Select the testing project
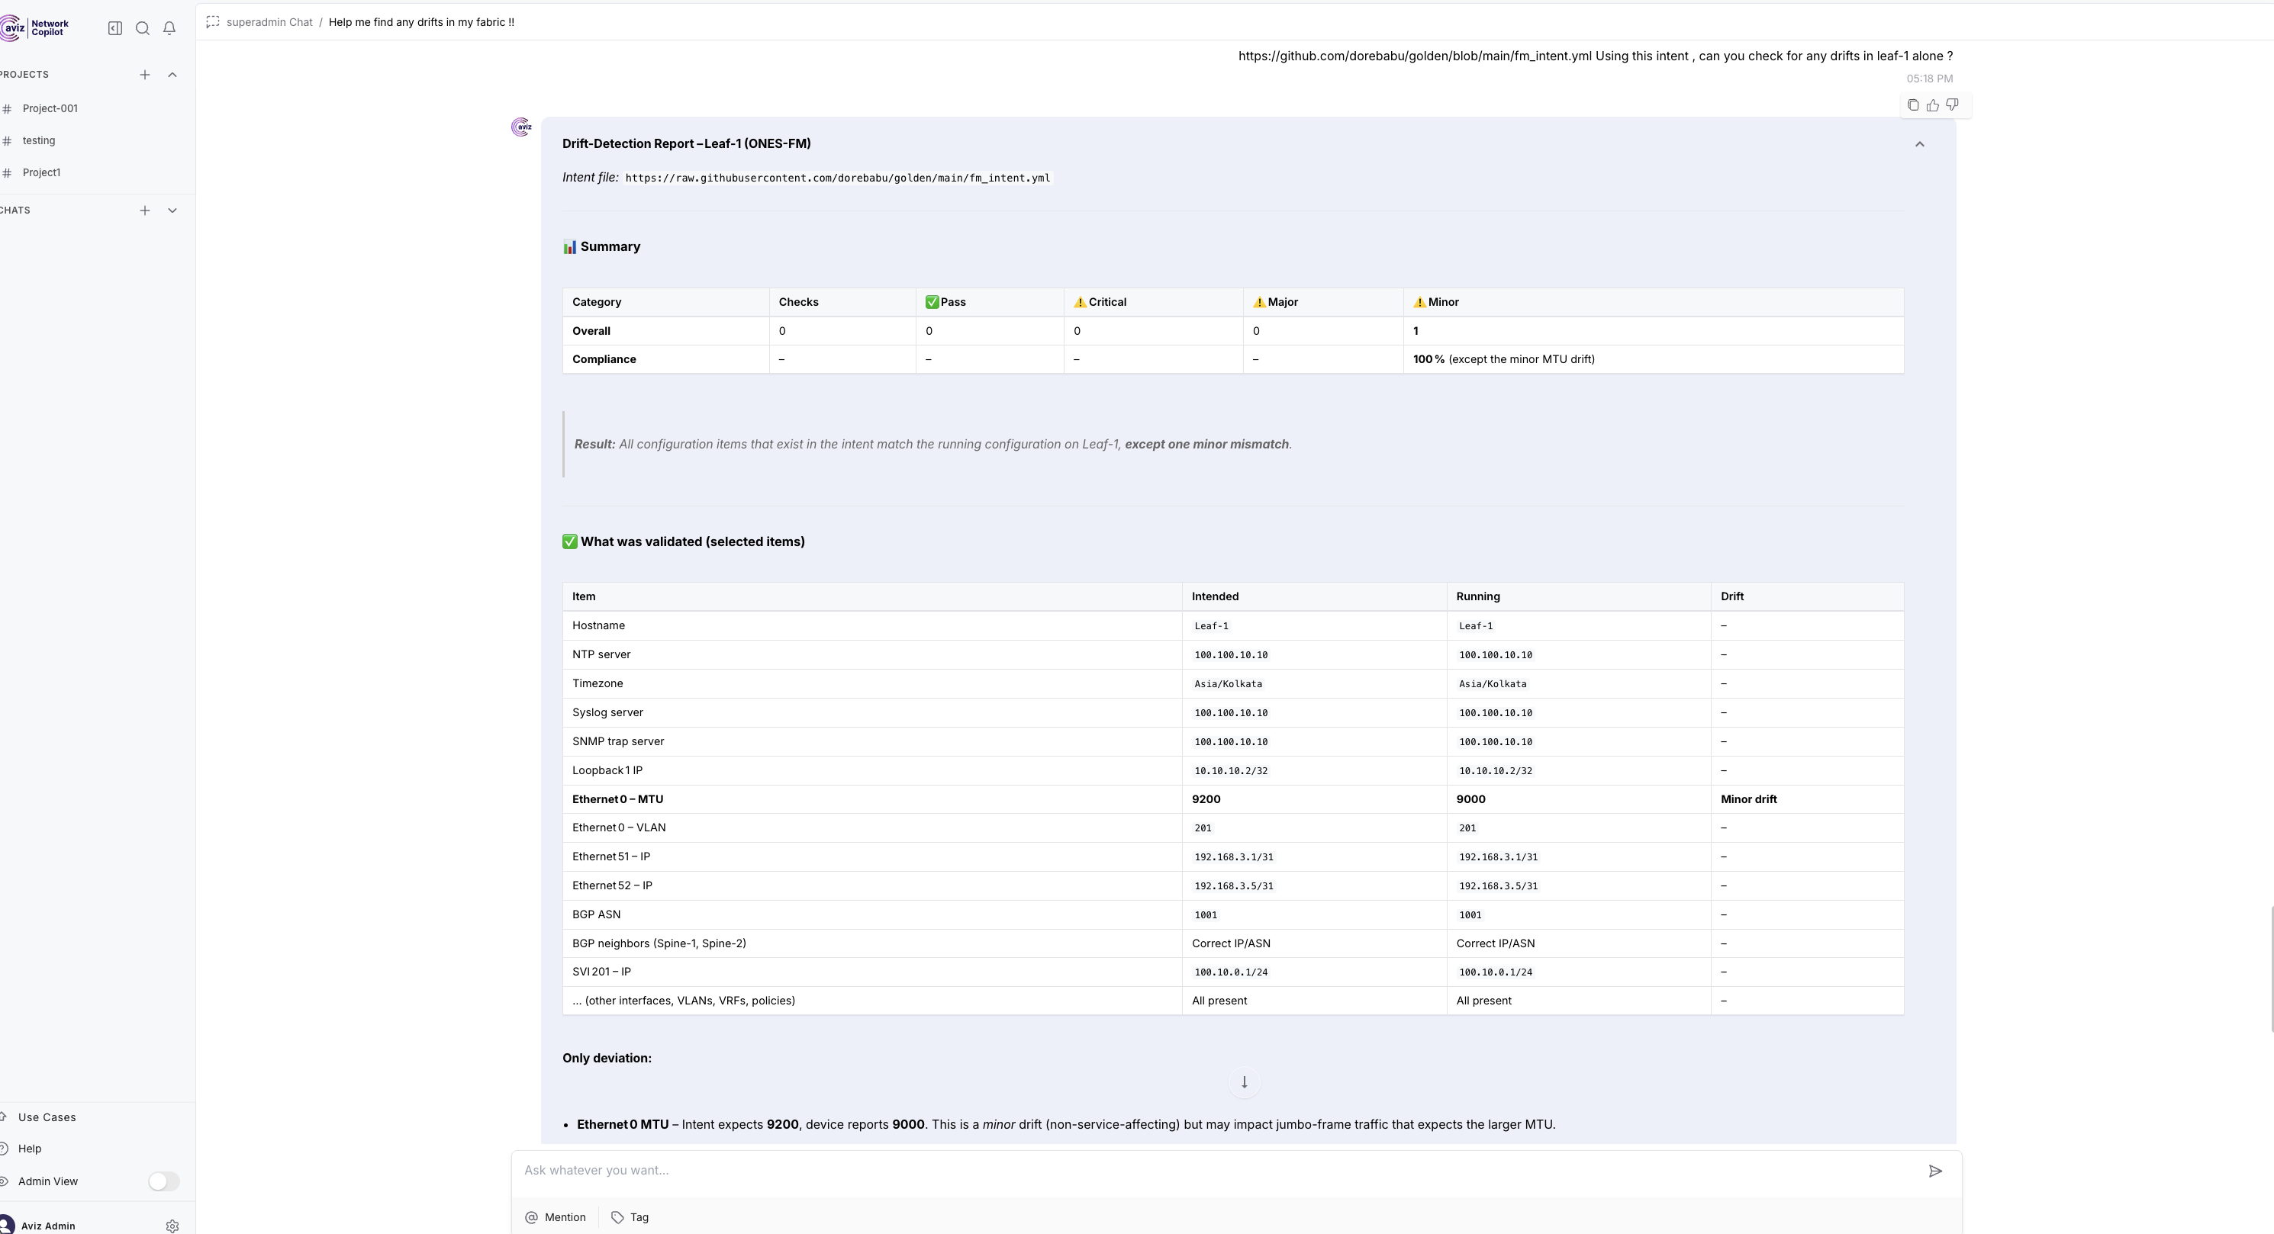The height and width of the screenshot is (1234, 2274). click(x=39, y=141)
